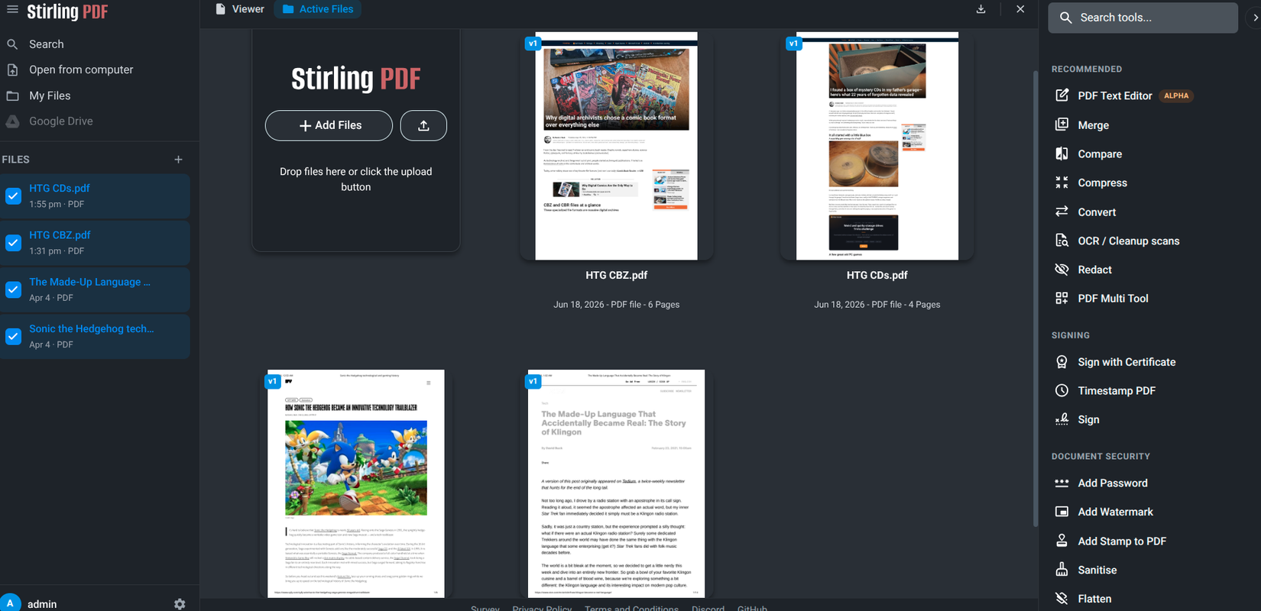Open the hamburger menu beside Stirling PDF

(x=12, y=10)
